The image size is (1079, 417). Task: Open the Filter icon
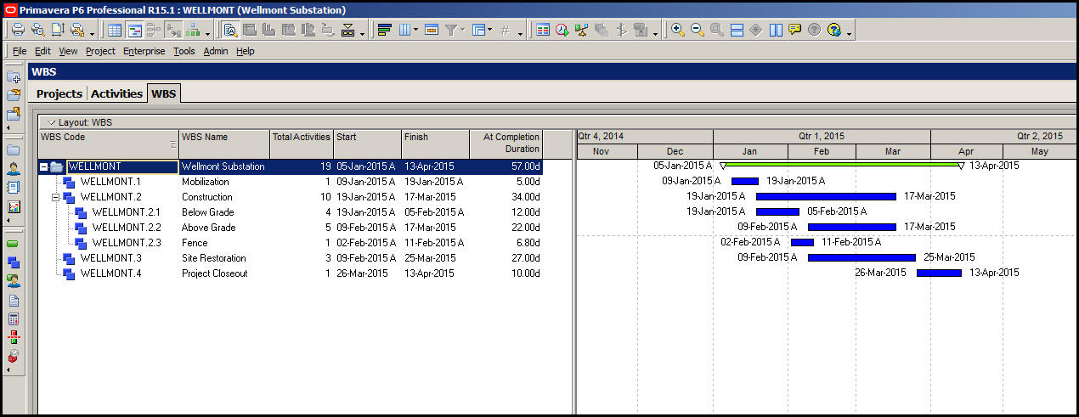click(x=452, y=30)
